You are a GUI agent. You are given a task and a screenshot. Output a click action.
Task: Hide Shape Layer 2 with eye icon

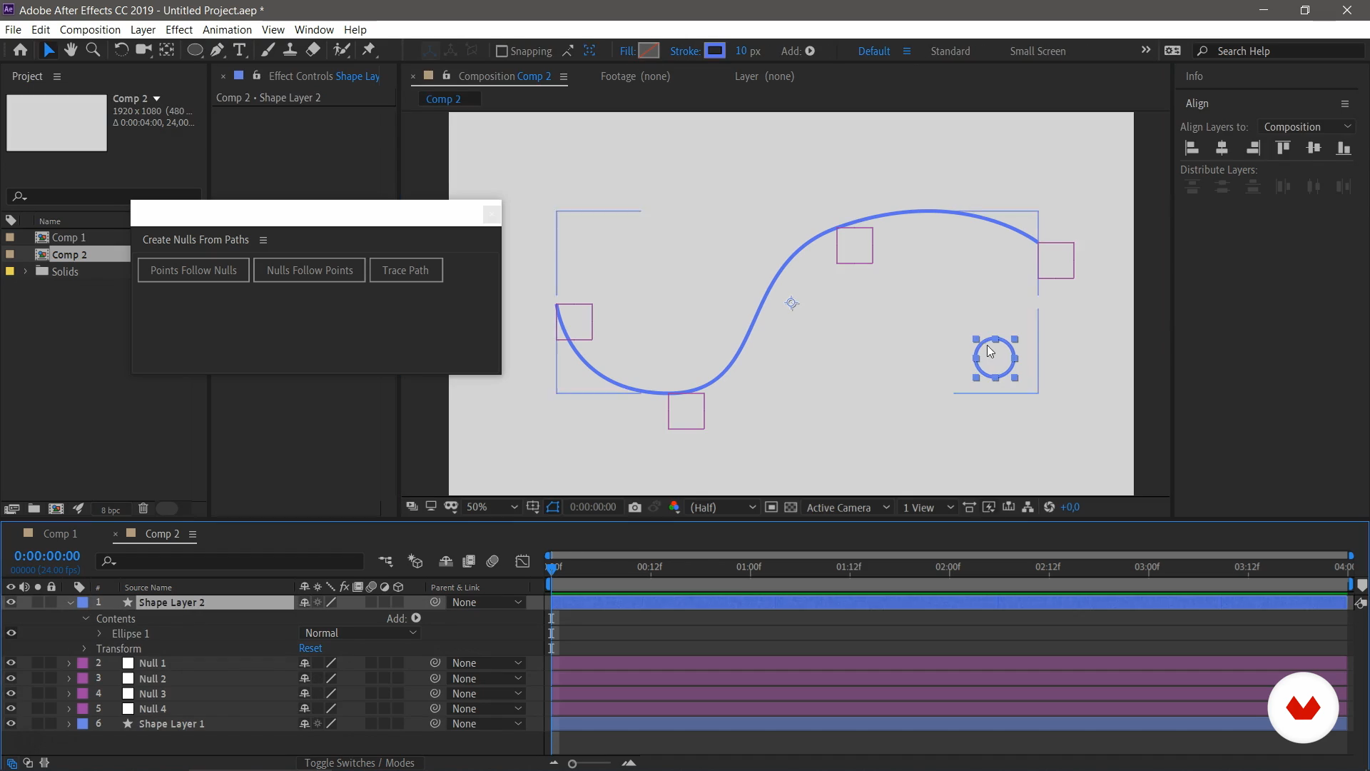coord(11,603)
